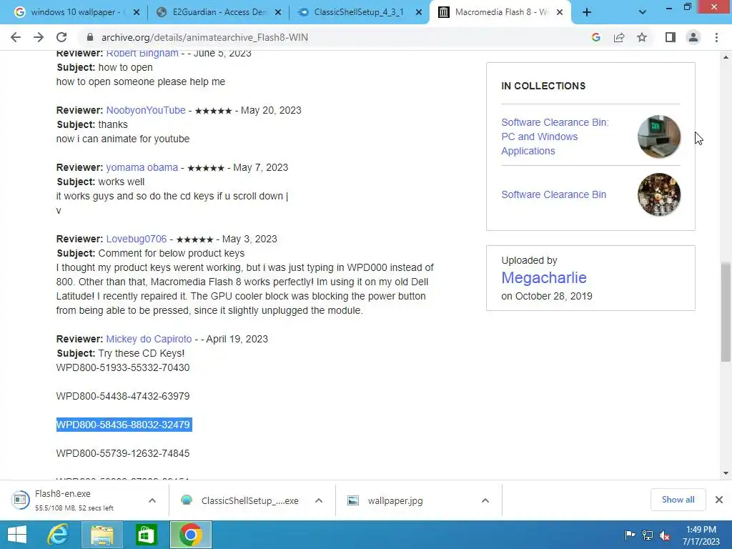Switch to windows 10 wallpaper tab
Image resolution: width=732 pixels, height=549 pixels.
[74, 12]
